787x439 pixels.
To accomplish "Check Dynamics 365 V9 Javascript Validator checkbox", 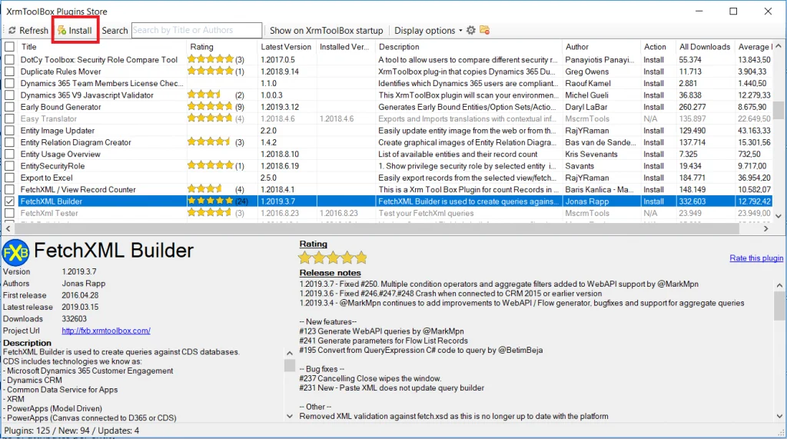I will 9,95.
